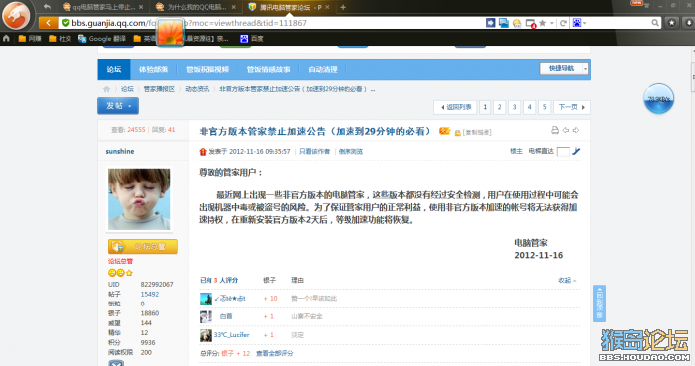Open the 论坛 navigation tab
The image size is (695, 366).
114,69
